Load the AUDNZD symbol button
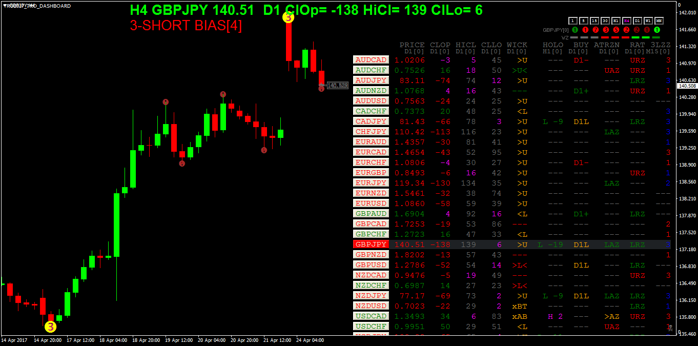 pos(371,91)
